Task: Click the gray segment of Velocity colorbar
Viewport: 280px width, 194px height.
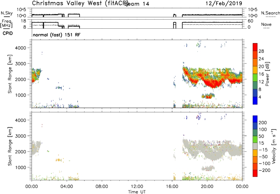Action: tap(255, 146)
